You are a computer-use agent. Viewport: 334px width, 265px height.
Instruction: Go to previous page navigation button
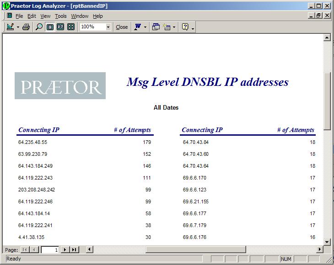(x=34, y=249)
